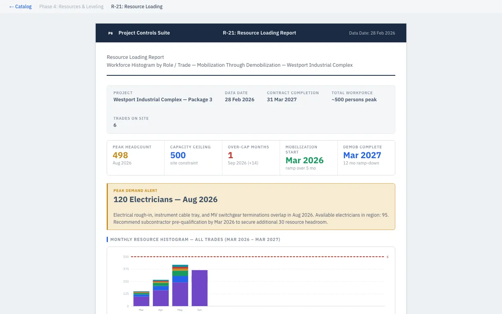The image size is (502, 314).
Task: Click the blue segment of the May bar
Action: click(180, 279)
